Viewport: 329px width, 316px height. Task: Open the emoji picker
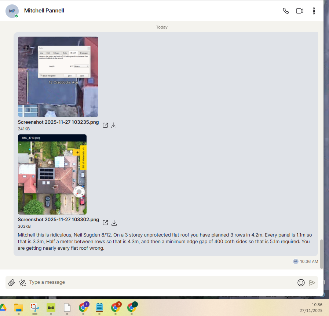point(301,282)
